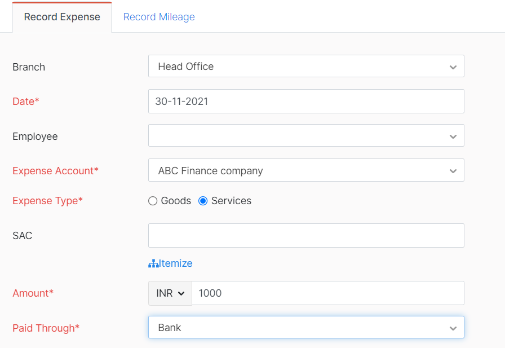Viewport: 505px width, 348px height.
Task: Click the Itemize link text
Action: coord(176,263)
